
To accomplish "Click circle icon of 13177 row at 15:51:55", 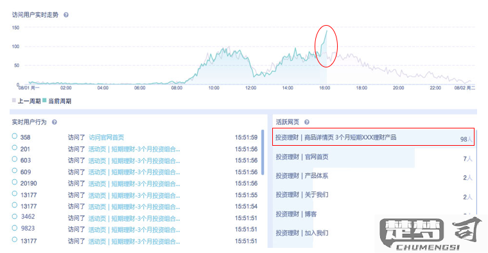I will coord(14,193).
